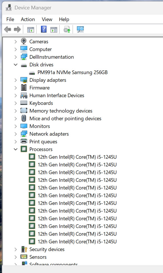
Task: Open the File menu
Action: click(x=10, y=19)
